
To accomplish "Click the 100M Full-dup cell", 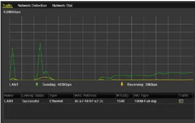I will (x=145, y=101).
